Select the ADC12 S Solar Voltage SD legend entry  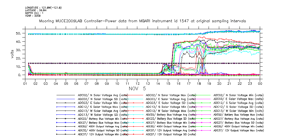[x=238, y=107]
